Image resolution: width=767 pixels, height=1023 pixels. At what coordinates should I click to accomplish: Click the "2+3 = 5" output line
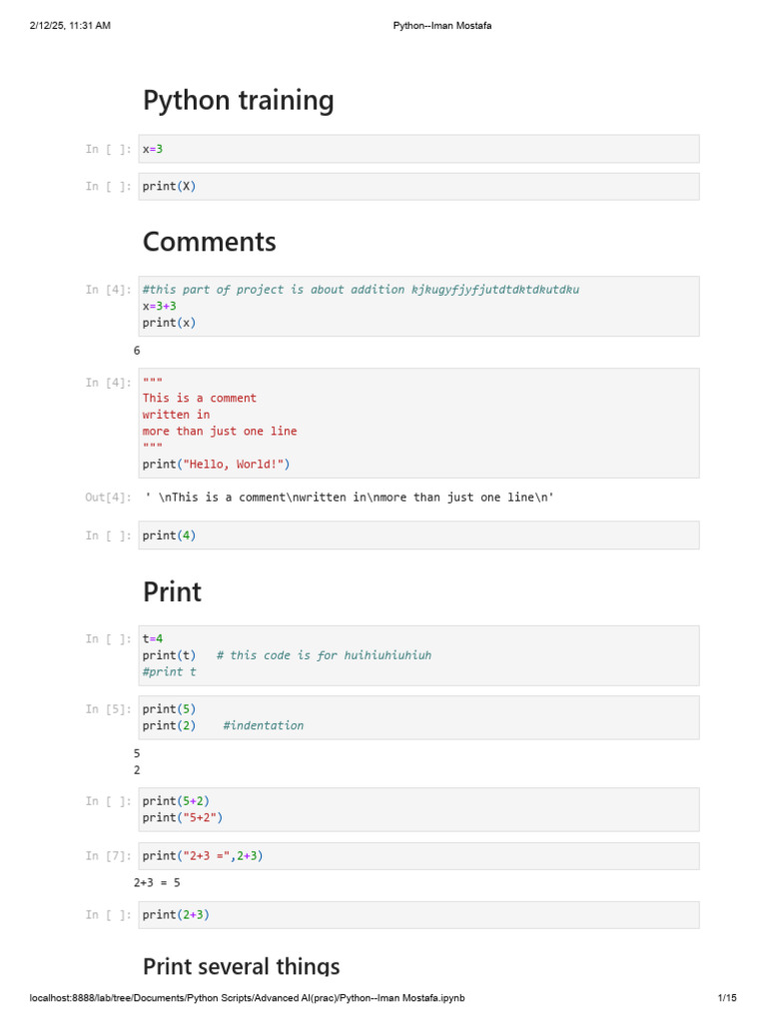[157, 883]
